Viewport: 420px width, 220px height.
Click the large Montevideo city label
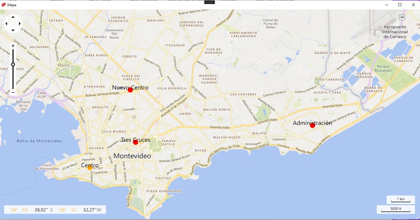click(x=132, y=156)
